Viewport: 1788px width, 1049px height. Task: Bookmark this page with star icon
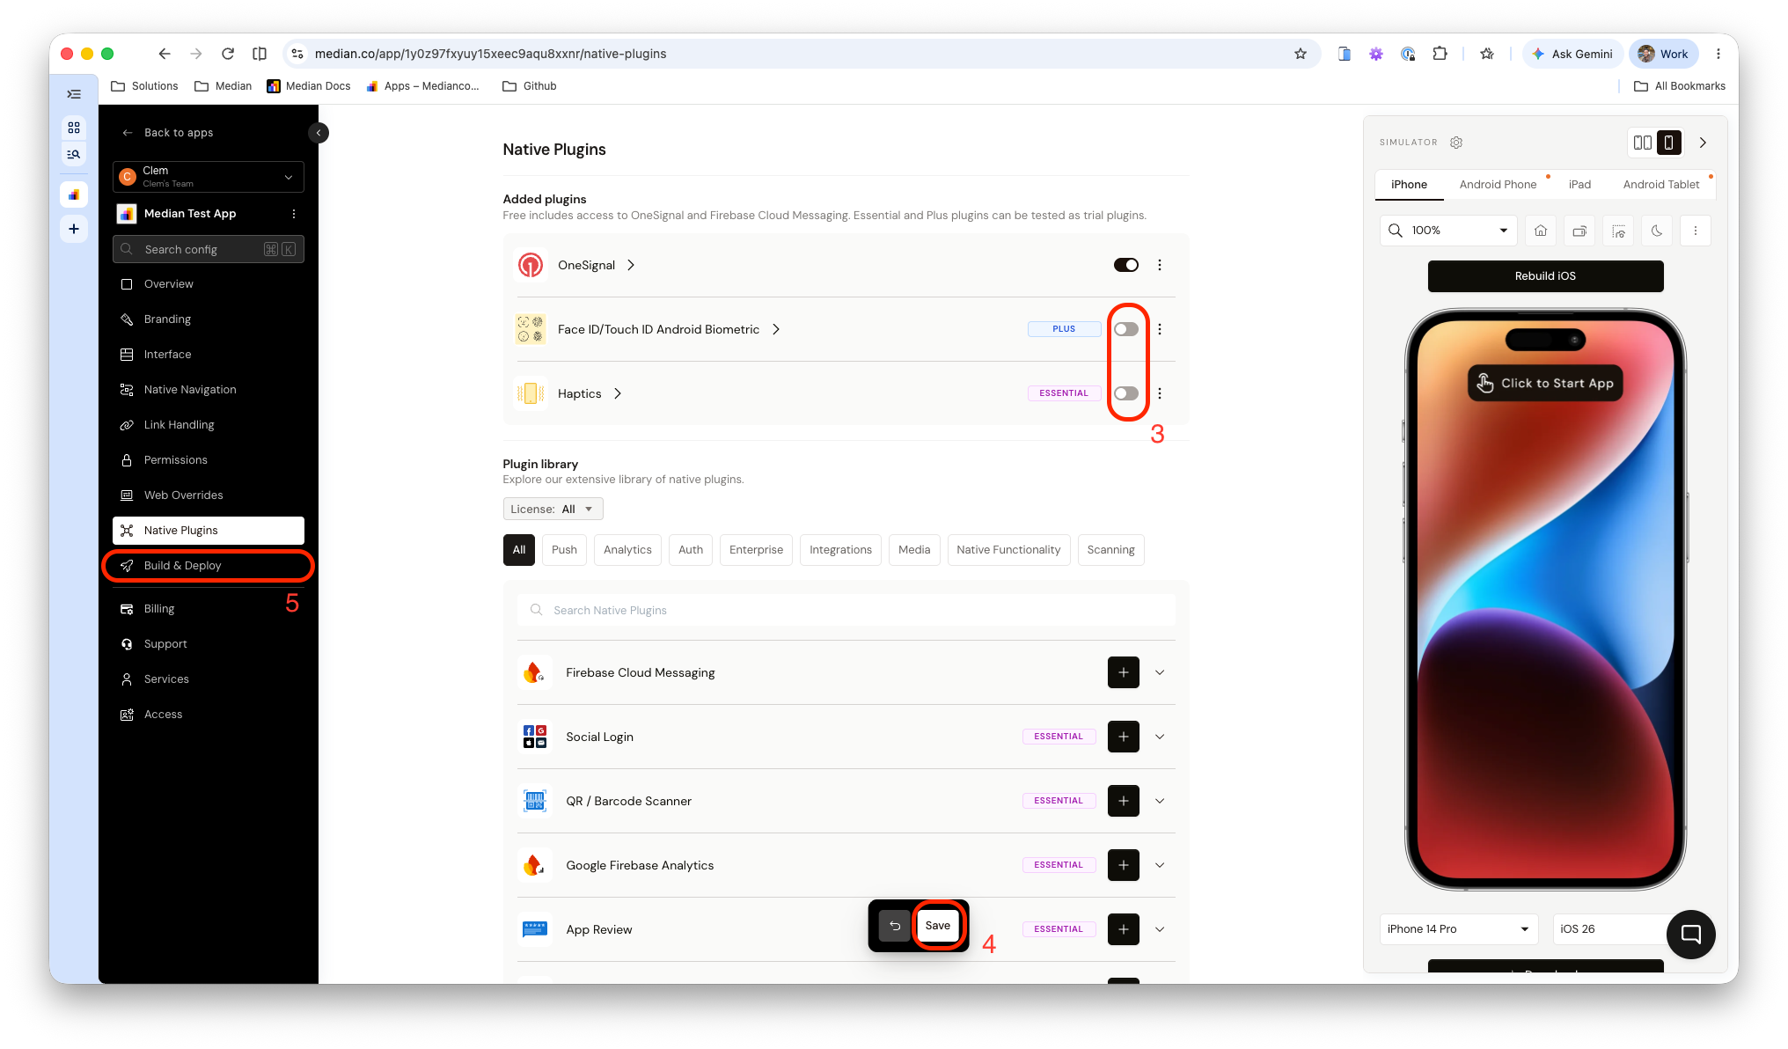(1301, 54)
